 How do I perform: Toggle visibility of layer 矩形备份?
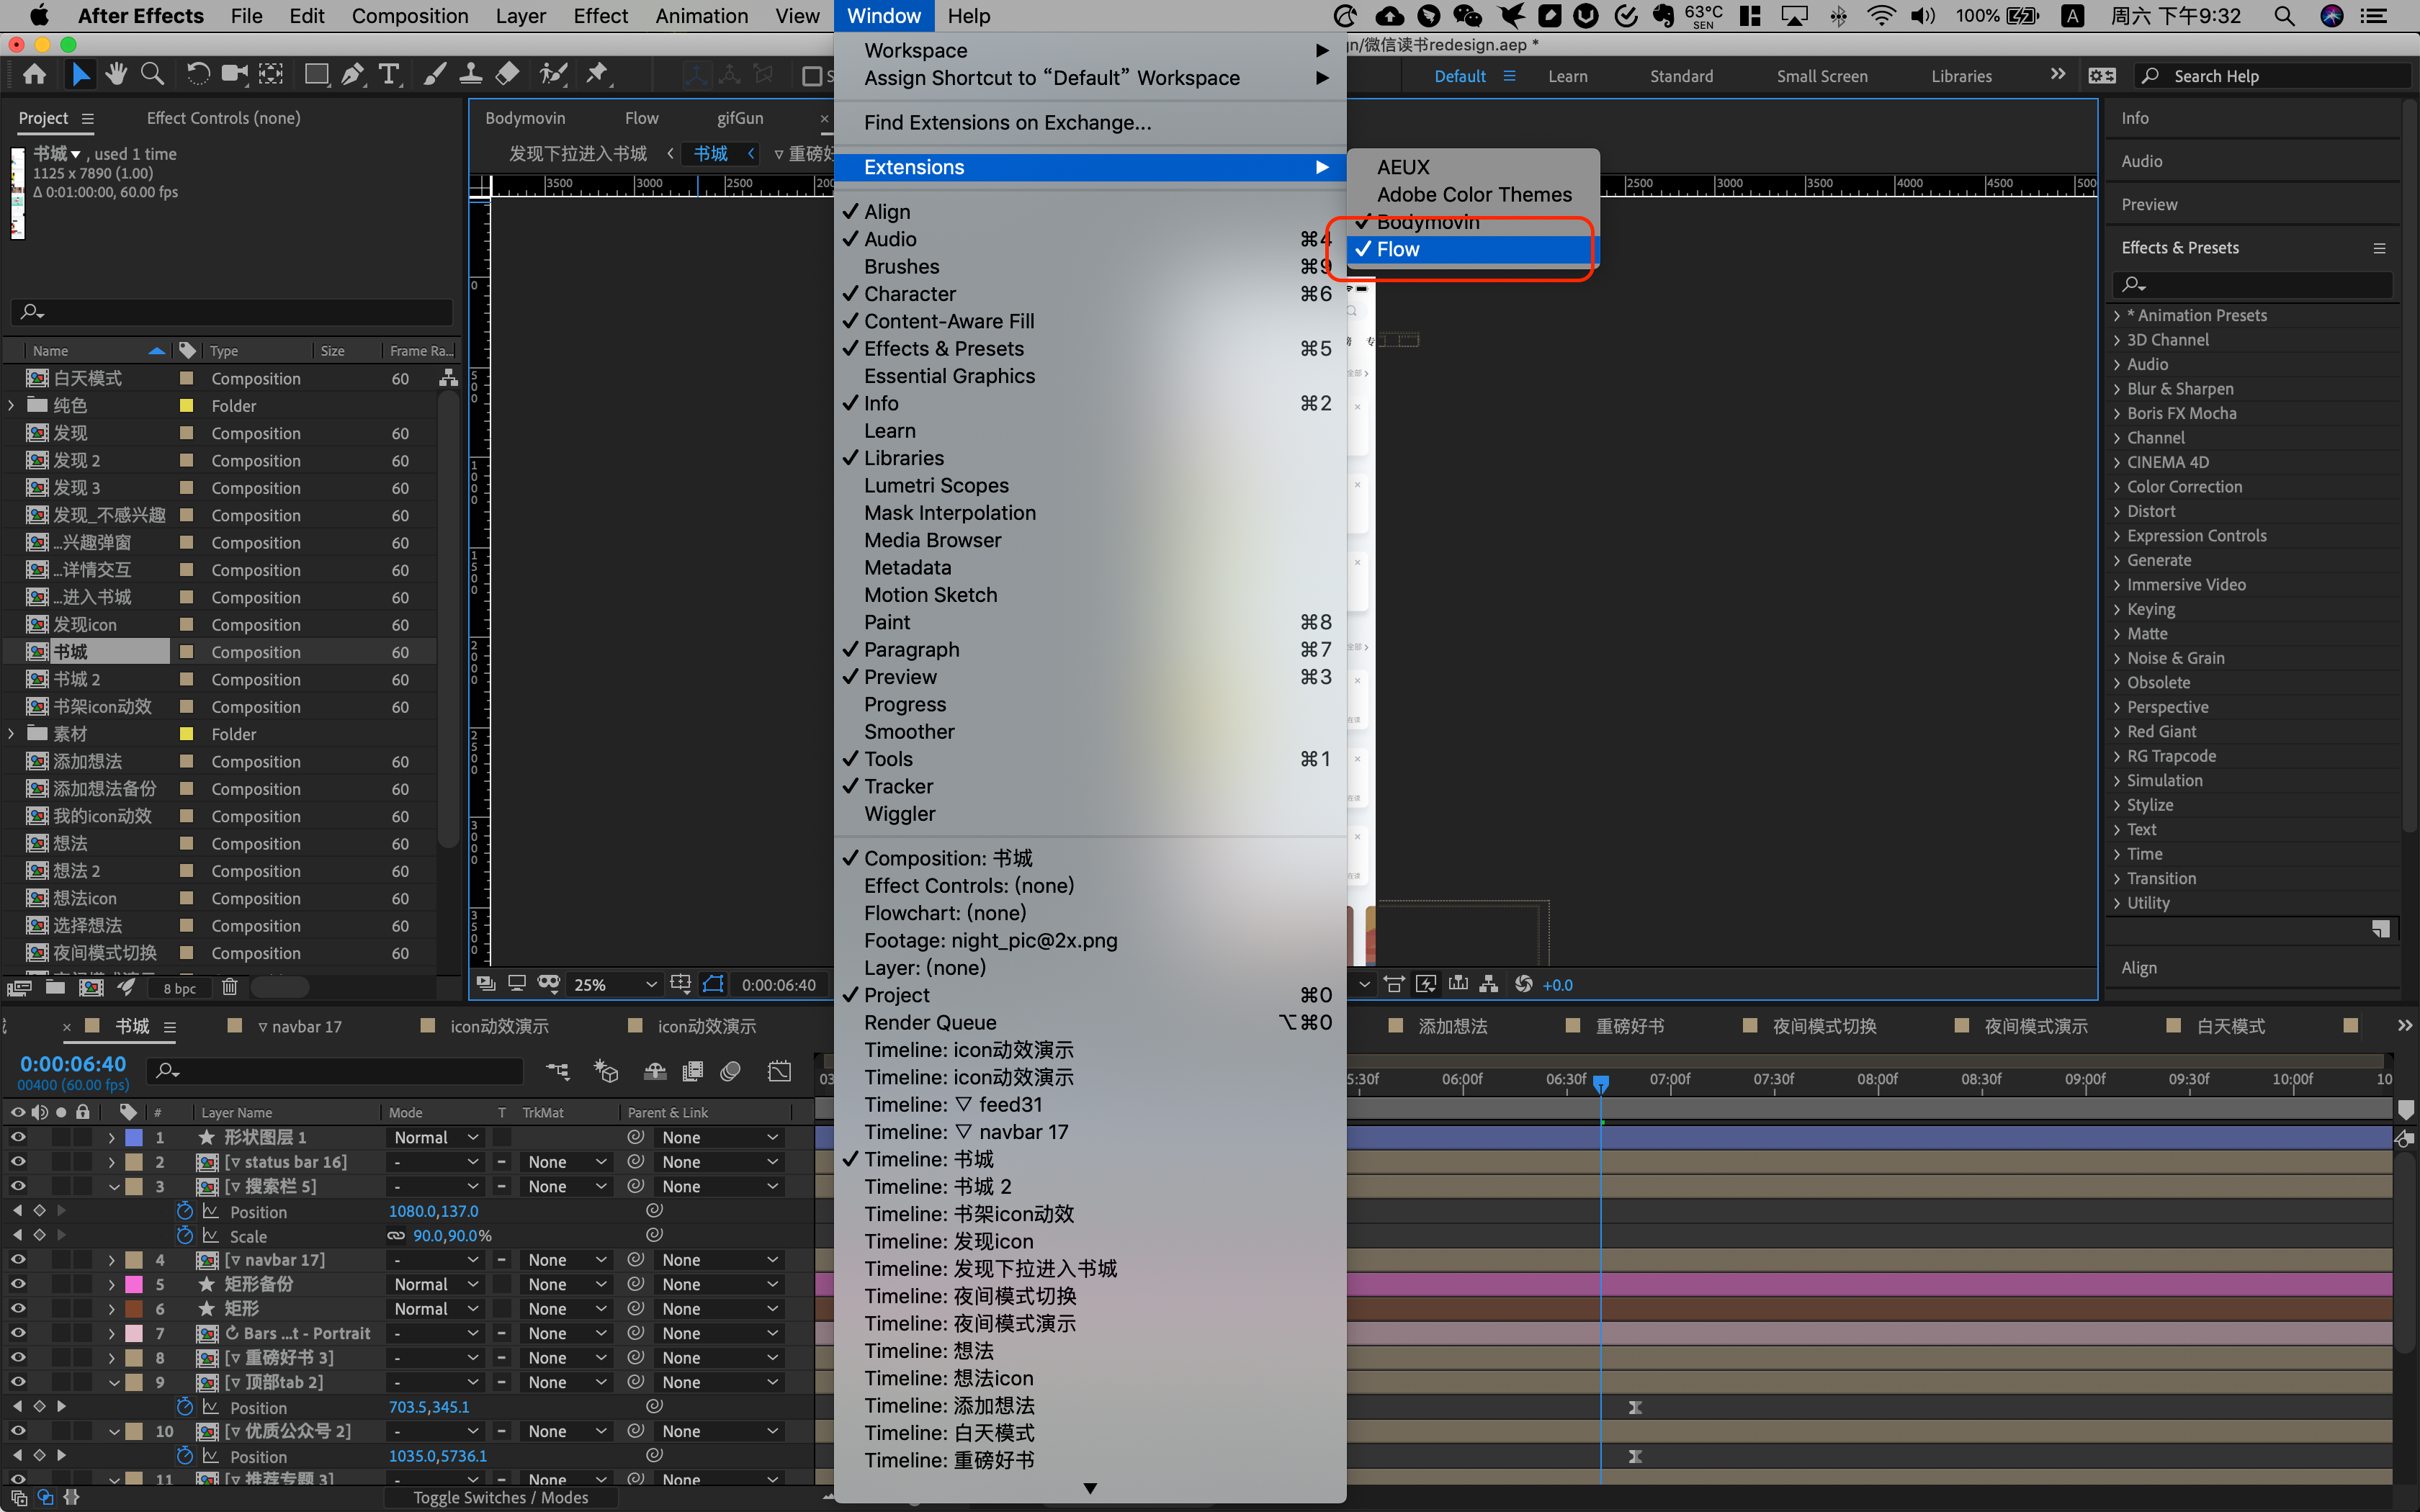click(x=17, y=1284)
